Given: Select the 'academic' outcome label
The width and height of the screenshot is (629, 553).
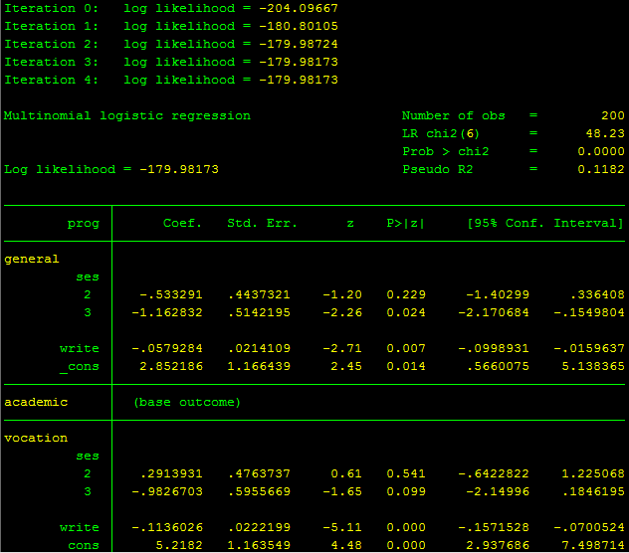Looking at the screenshot, I should [36, 402].
